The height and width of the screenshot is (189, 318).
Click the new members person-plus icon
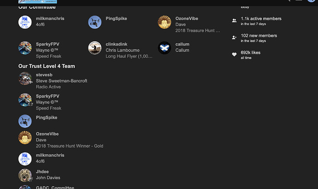pos(234,38)
